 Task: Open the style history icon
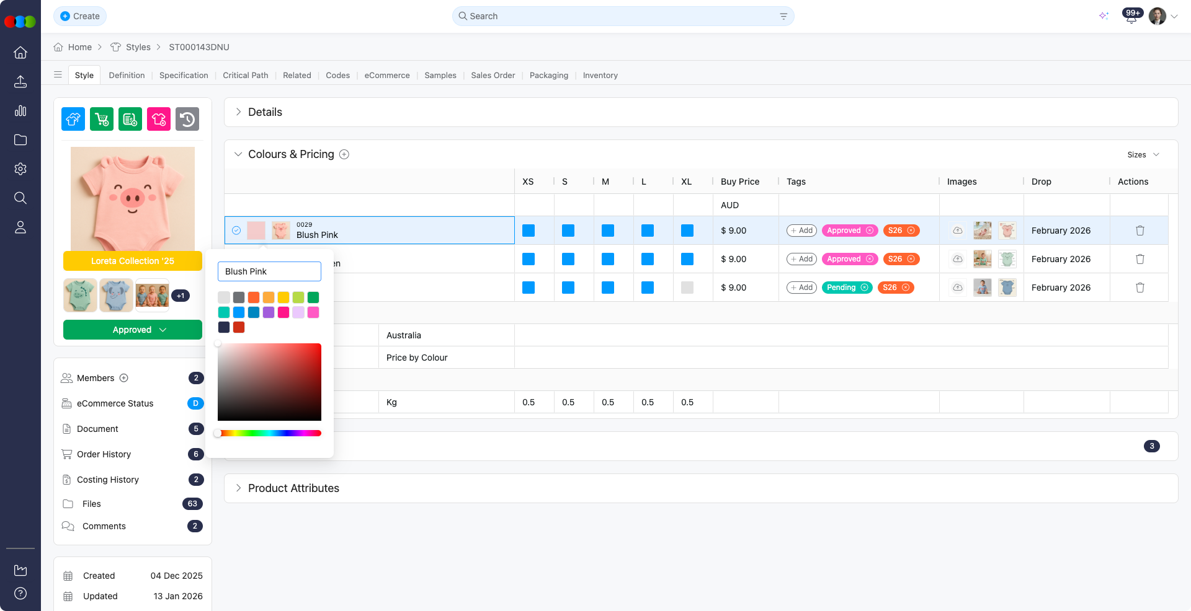click(187, 119)
